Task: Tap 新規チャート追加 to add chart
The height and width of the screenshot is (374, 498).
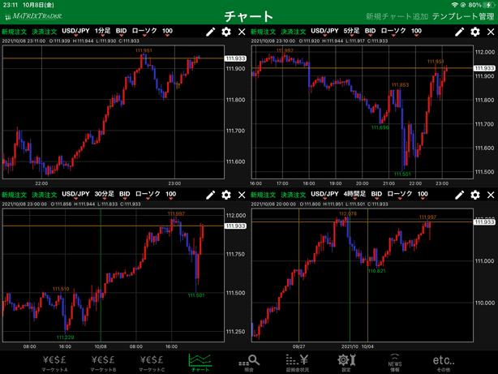Action: 397,16
